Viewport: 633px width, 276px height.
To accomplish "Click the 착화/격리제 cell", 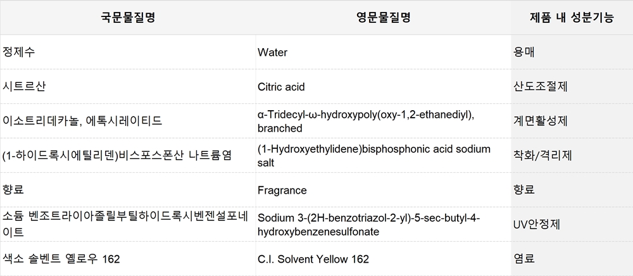I will [x=572, y=155].
